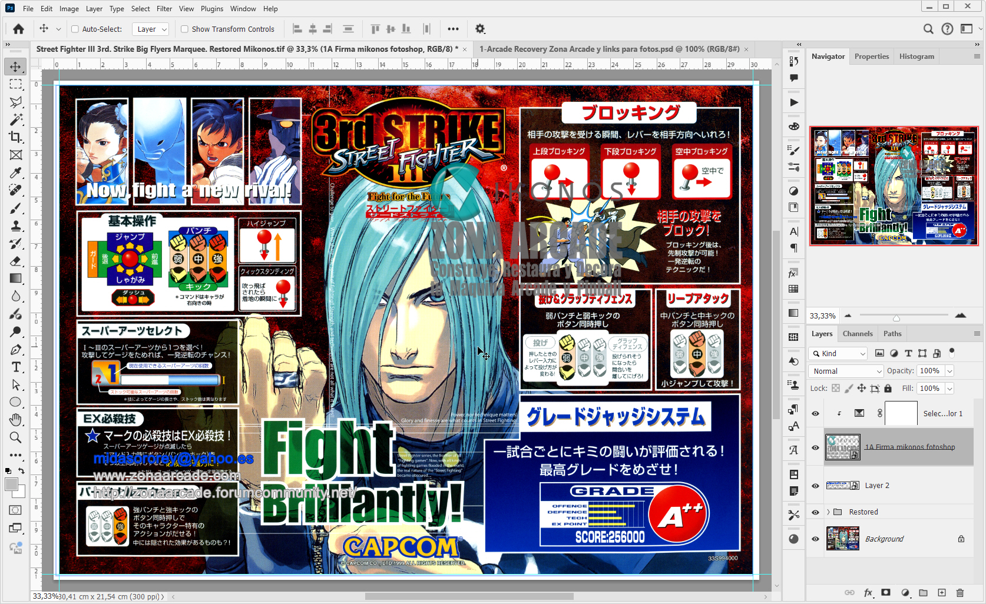The image size is (986, 604).
Task: Enable the Auto-Select checkbox
Action: coord(75,29)
